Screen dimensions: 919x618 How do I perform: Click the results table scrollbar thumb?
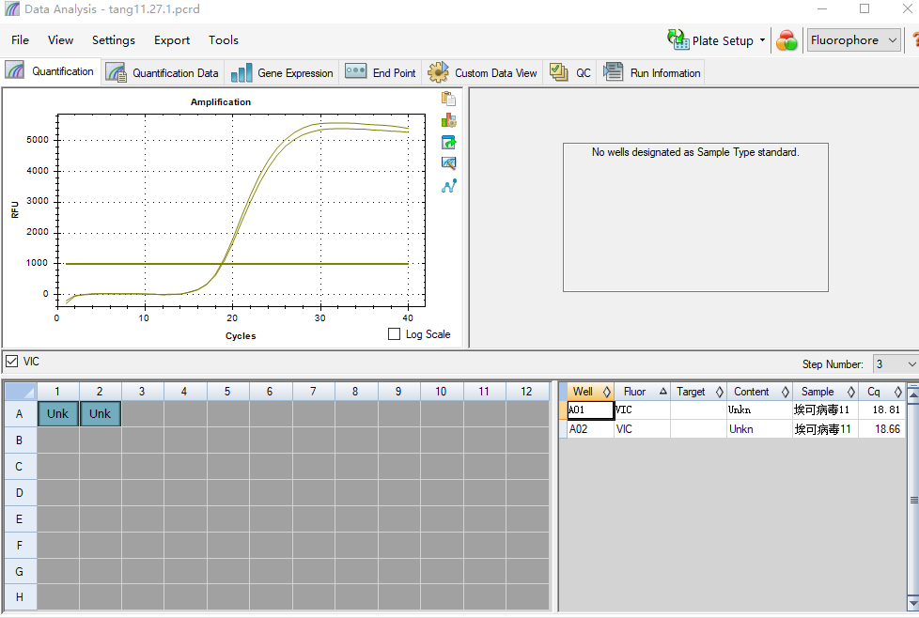913,500
